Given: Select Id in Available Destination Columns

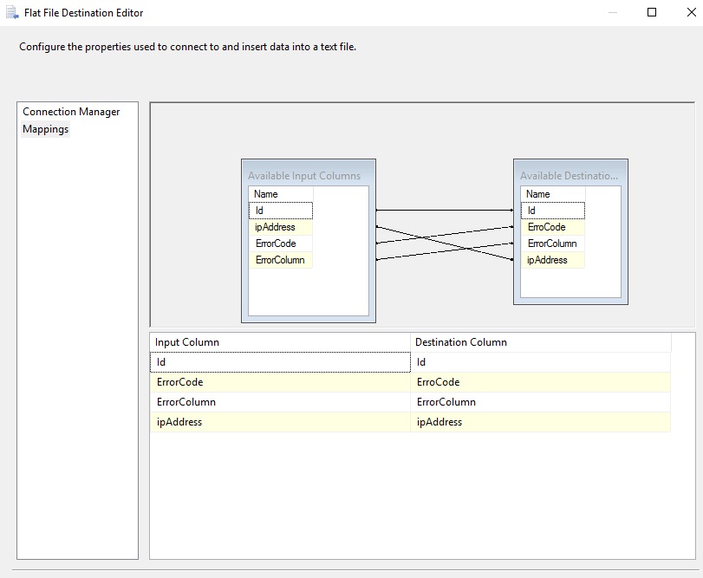Looking at the screenshot, I should pos(553,211).
